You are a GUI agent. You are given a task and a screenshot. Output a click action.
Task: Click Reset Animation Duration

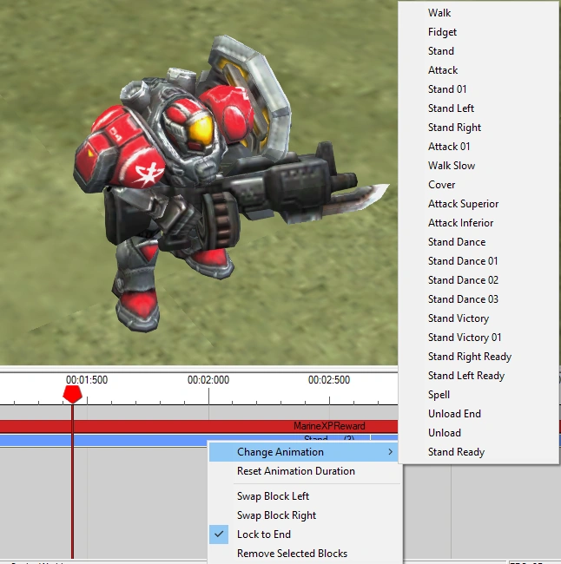[x=305, y=471]
